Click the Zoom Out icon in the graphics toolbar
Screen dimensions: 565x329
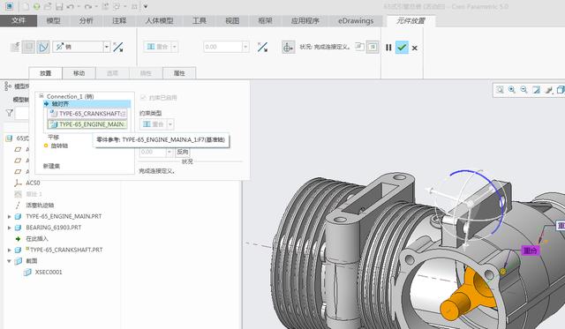tap(524, 90)
